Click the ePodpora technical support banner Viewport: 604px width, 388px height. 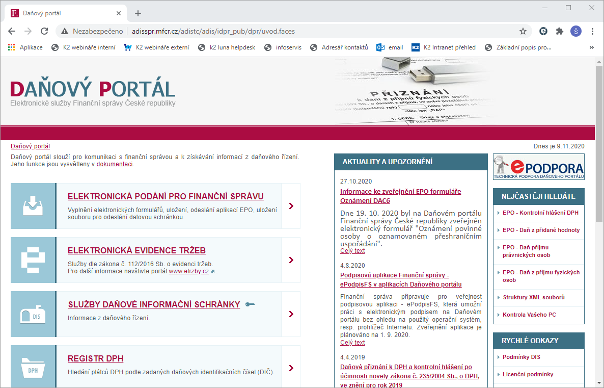[x=538, y=167]
